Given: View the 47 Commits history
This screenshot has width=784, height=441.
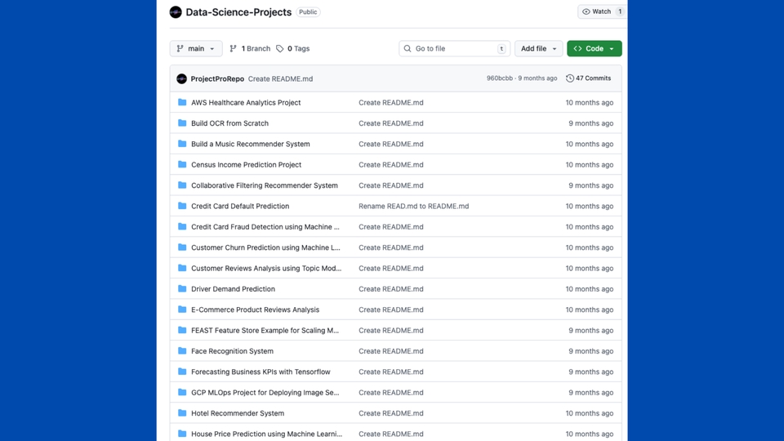Looking at the screenshot, I should tap(589, 78).
